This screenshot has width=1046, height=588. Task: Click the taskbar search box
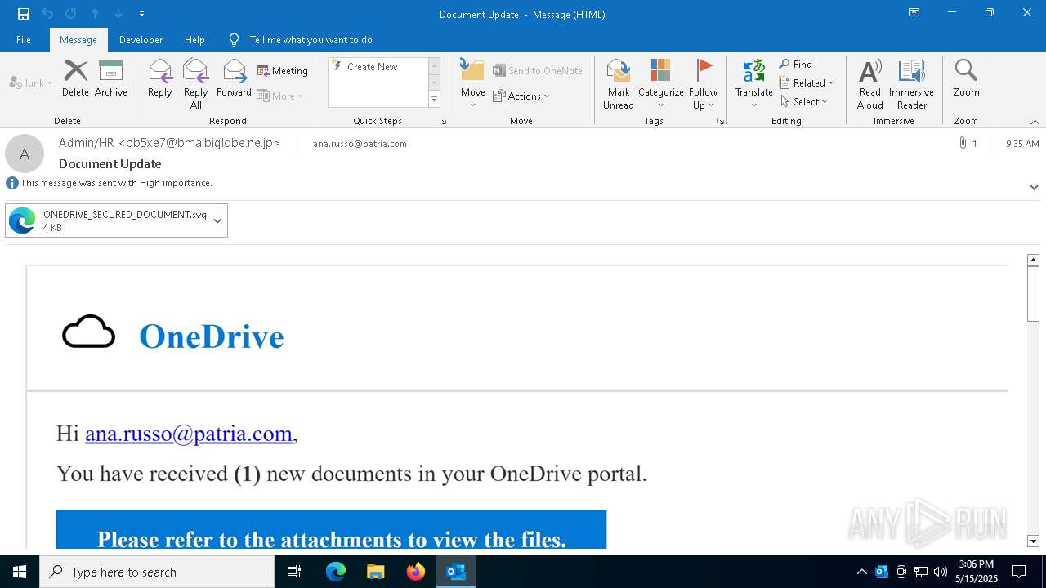click(x=157, y=572)
